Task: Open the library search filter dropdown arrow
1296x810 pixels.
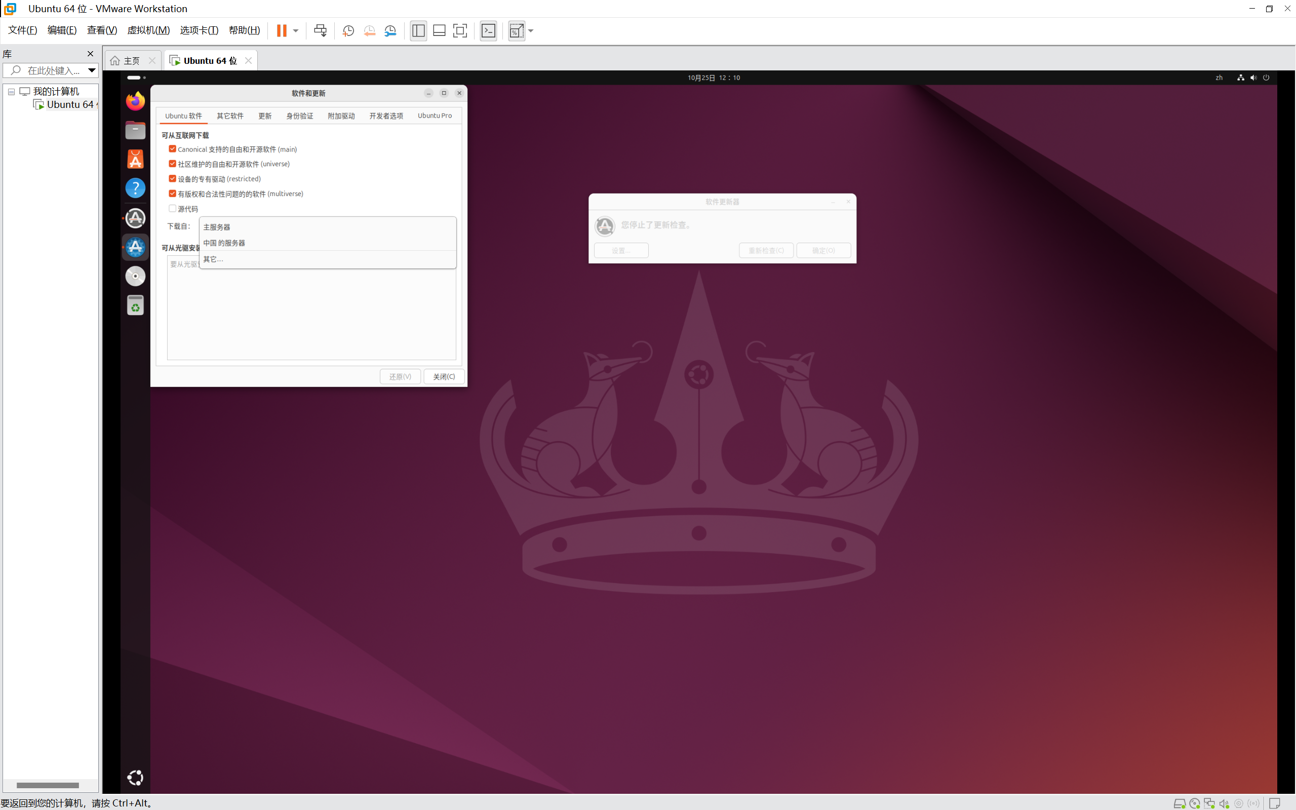Action: 92,70
